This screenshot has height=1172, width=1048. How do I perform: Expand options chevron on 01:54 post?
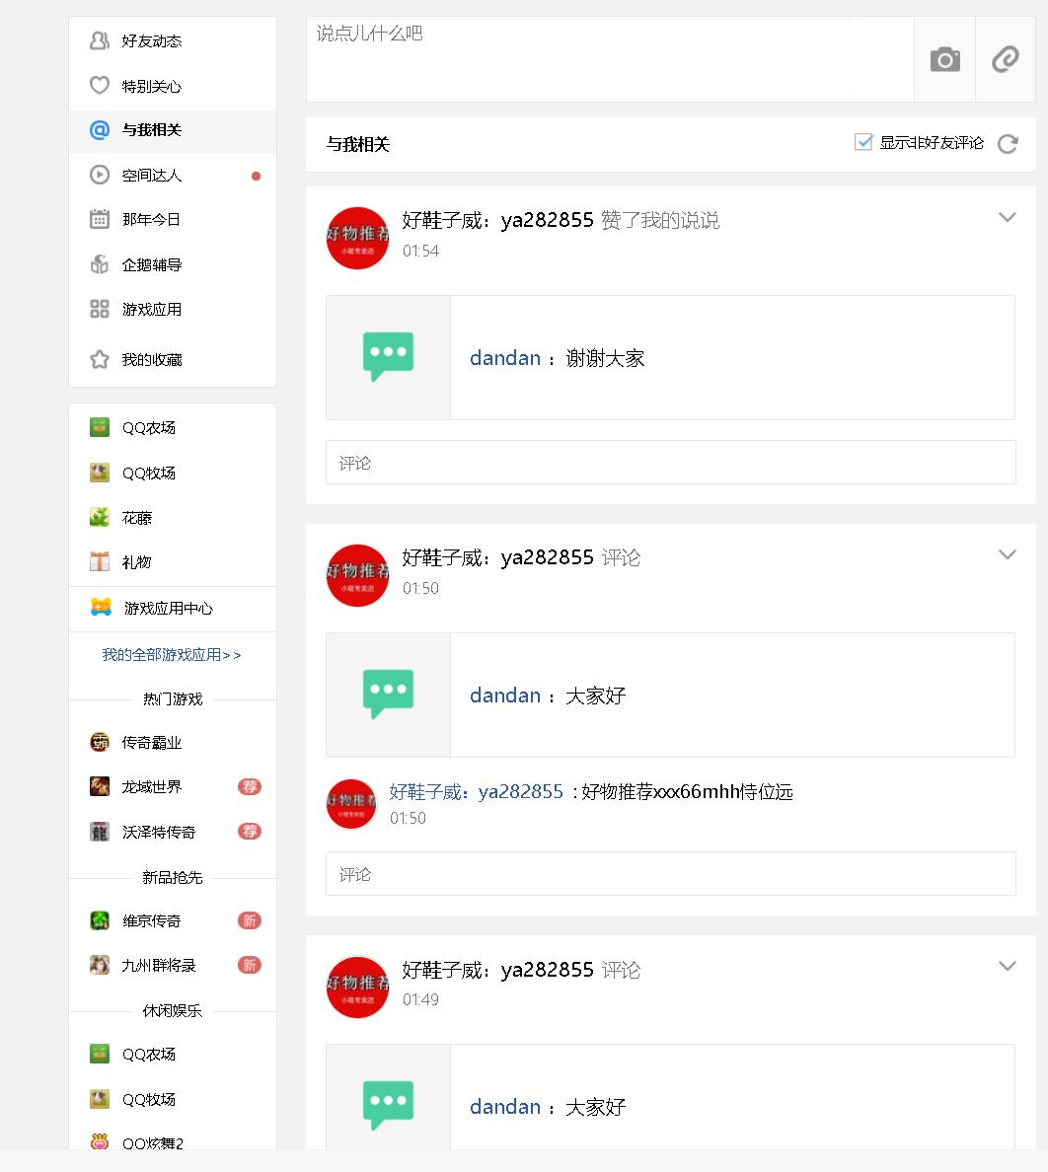pyautogui.click(x=1007, y=217)
